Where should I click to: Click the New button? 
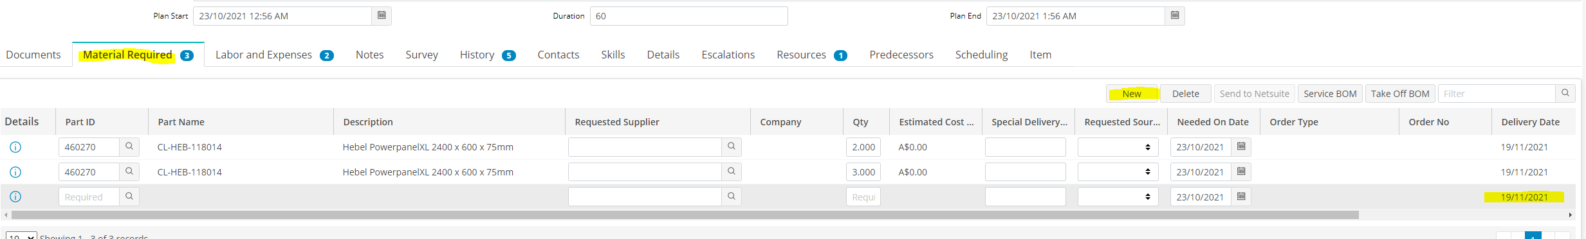click(x=1132, y=93)
